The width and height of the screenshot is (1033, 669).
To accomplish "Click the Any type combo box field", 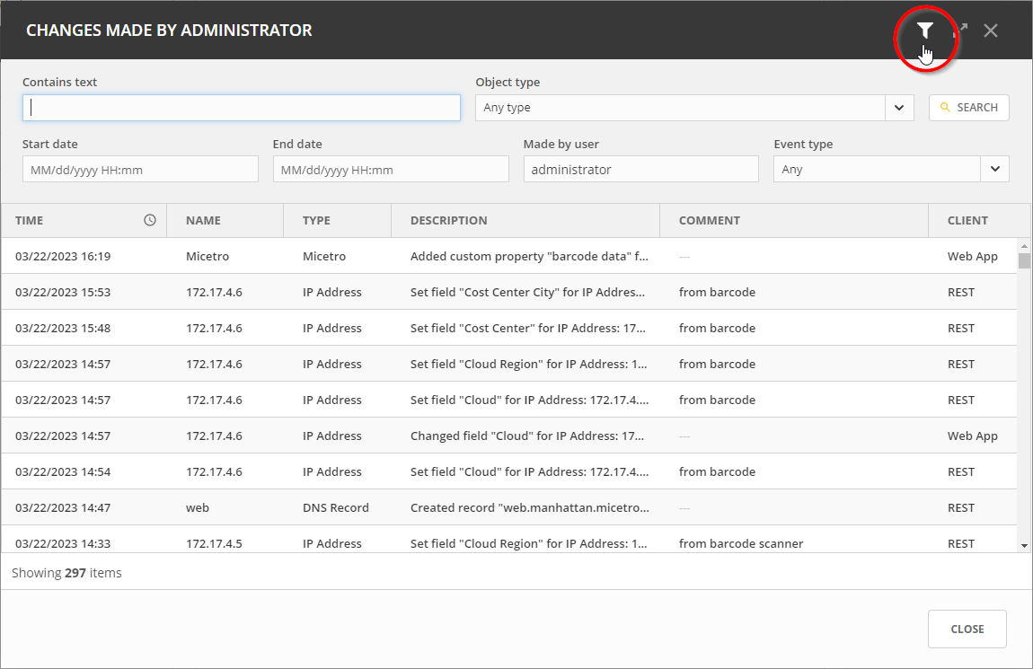I will pyautogui.click(x=680, y=108).
